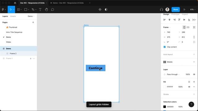Viewport: 198px width, 111px height.
Task: Set frame orientation to landscape
Action: pyautogui.click(x=188, y=27)
